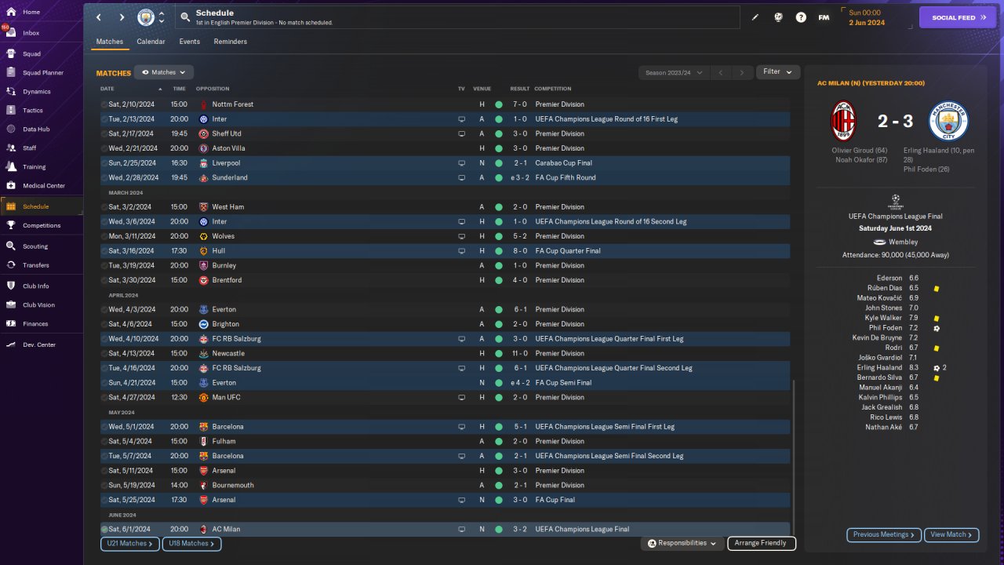The height and width of the screenshot is (565, 1004).
Task: Go forward with the right arrow
Action: [x=122, y=17]
